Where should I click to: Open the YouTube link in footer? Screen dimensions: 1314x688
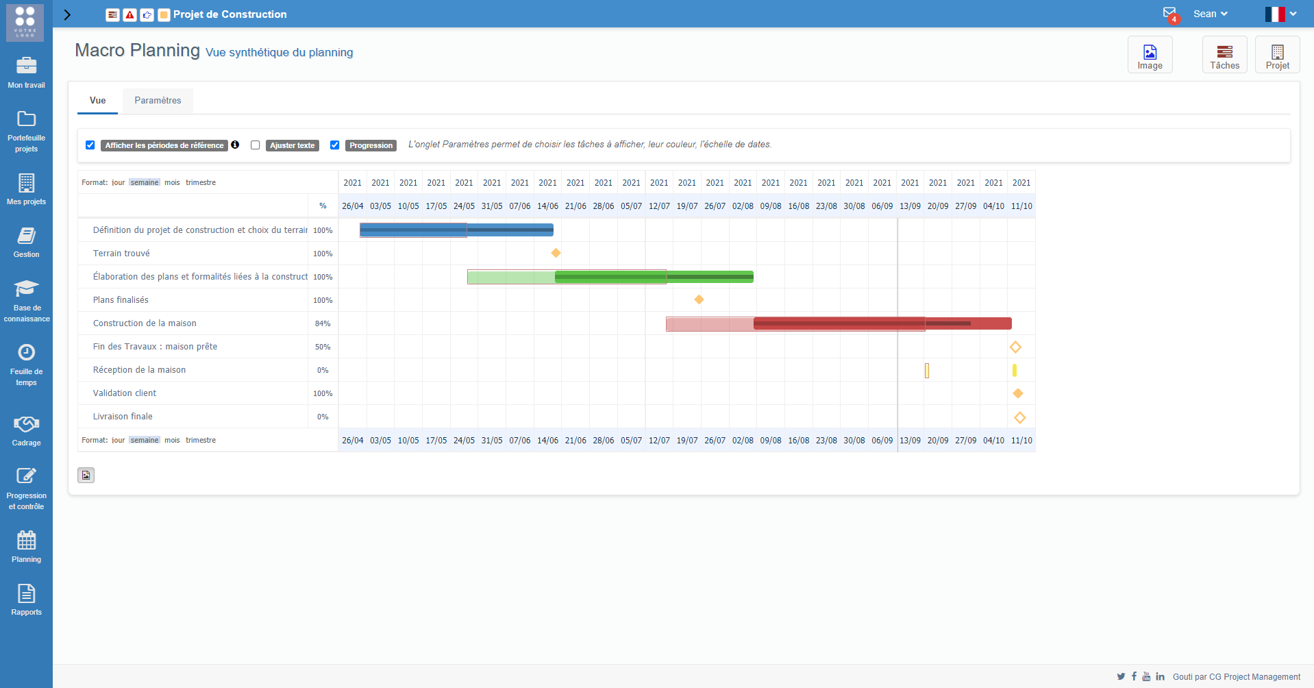1146,676
